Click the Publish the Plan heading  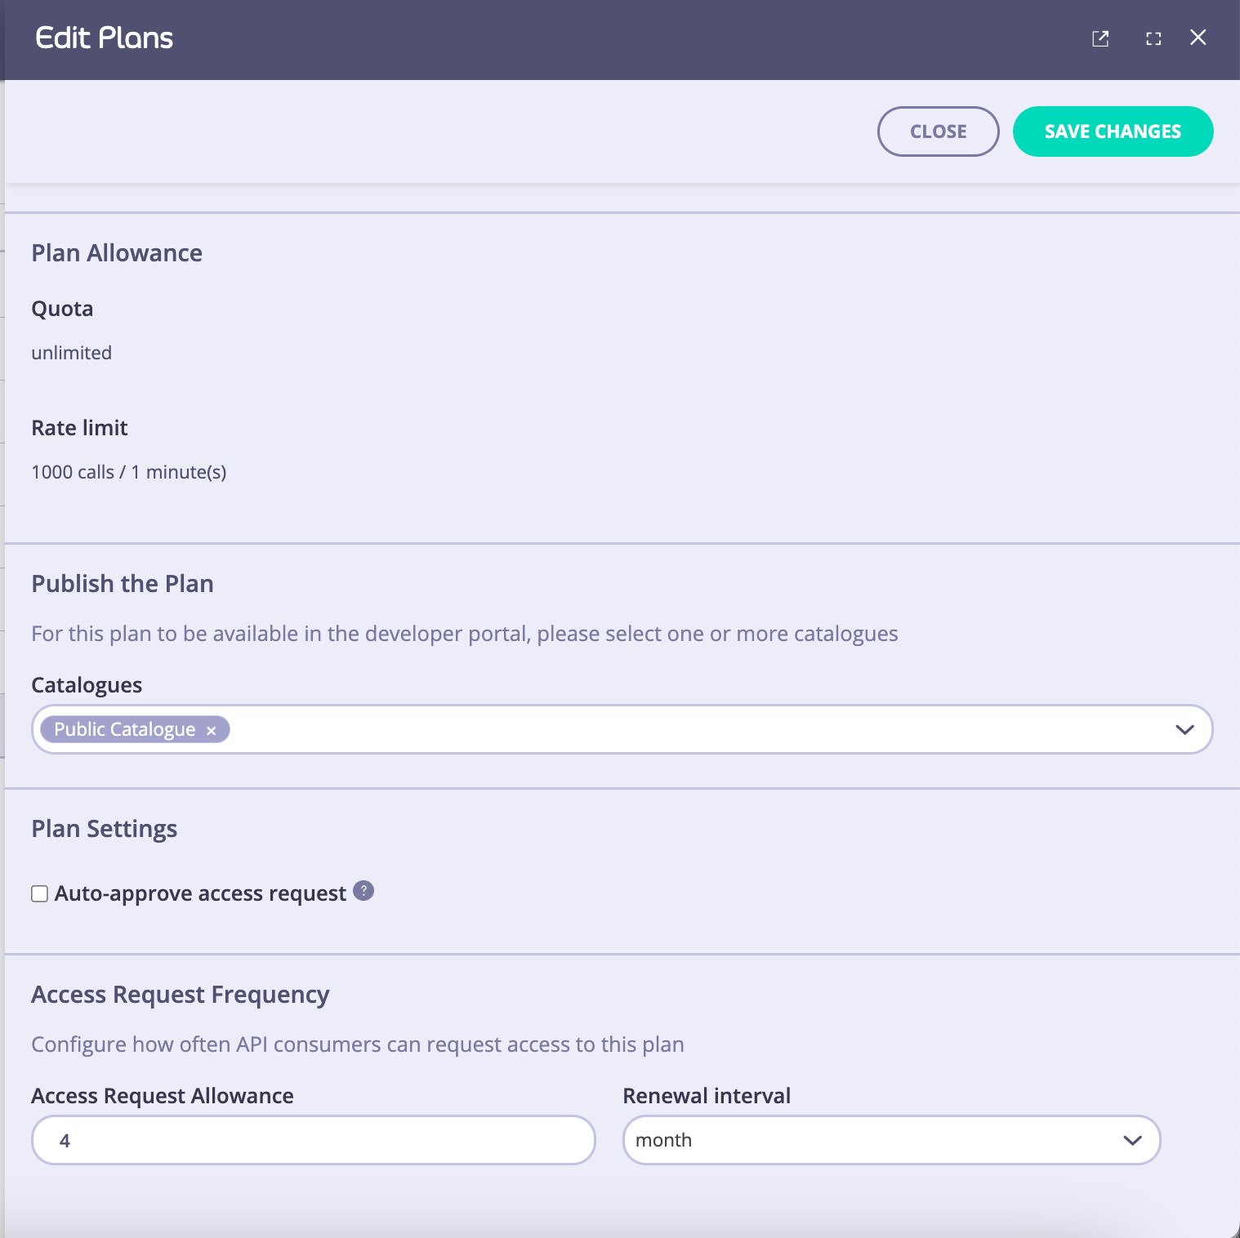pos(123,583)
